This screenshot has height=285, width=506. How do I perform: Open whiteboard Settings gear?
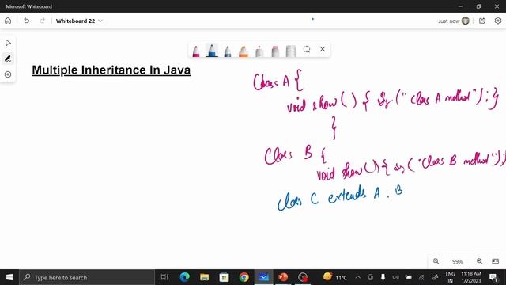click(x=498, y=21)
